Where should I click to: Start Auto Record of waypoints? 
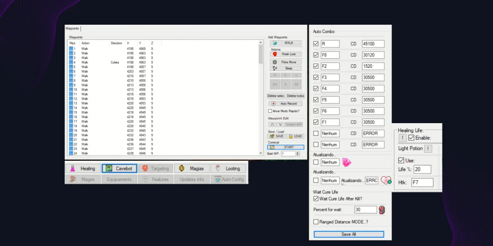point(285,103)
